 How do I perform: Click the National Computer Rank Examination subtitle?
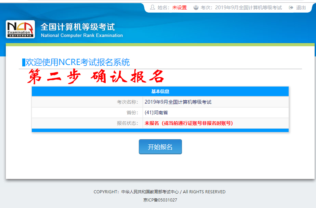coord(82,35)
